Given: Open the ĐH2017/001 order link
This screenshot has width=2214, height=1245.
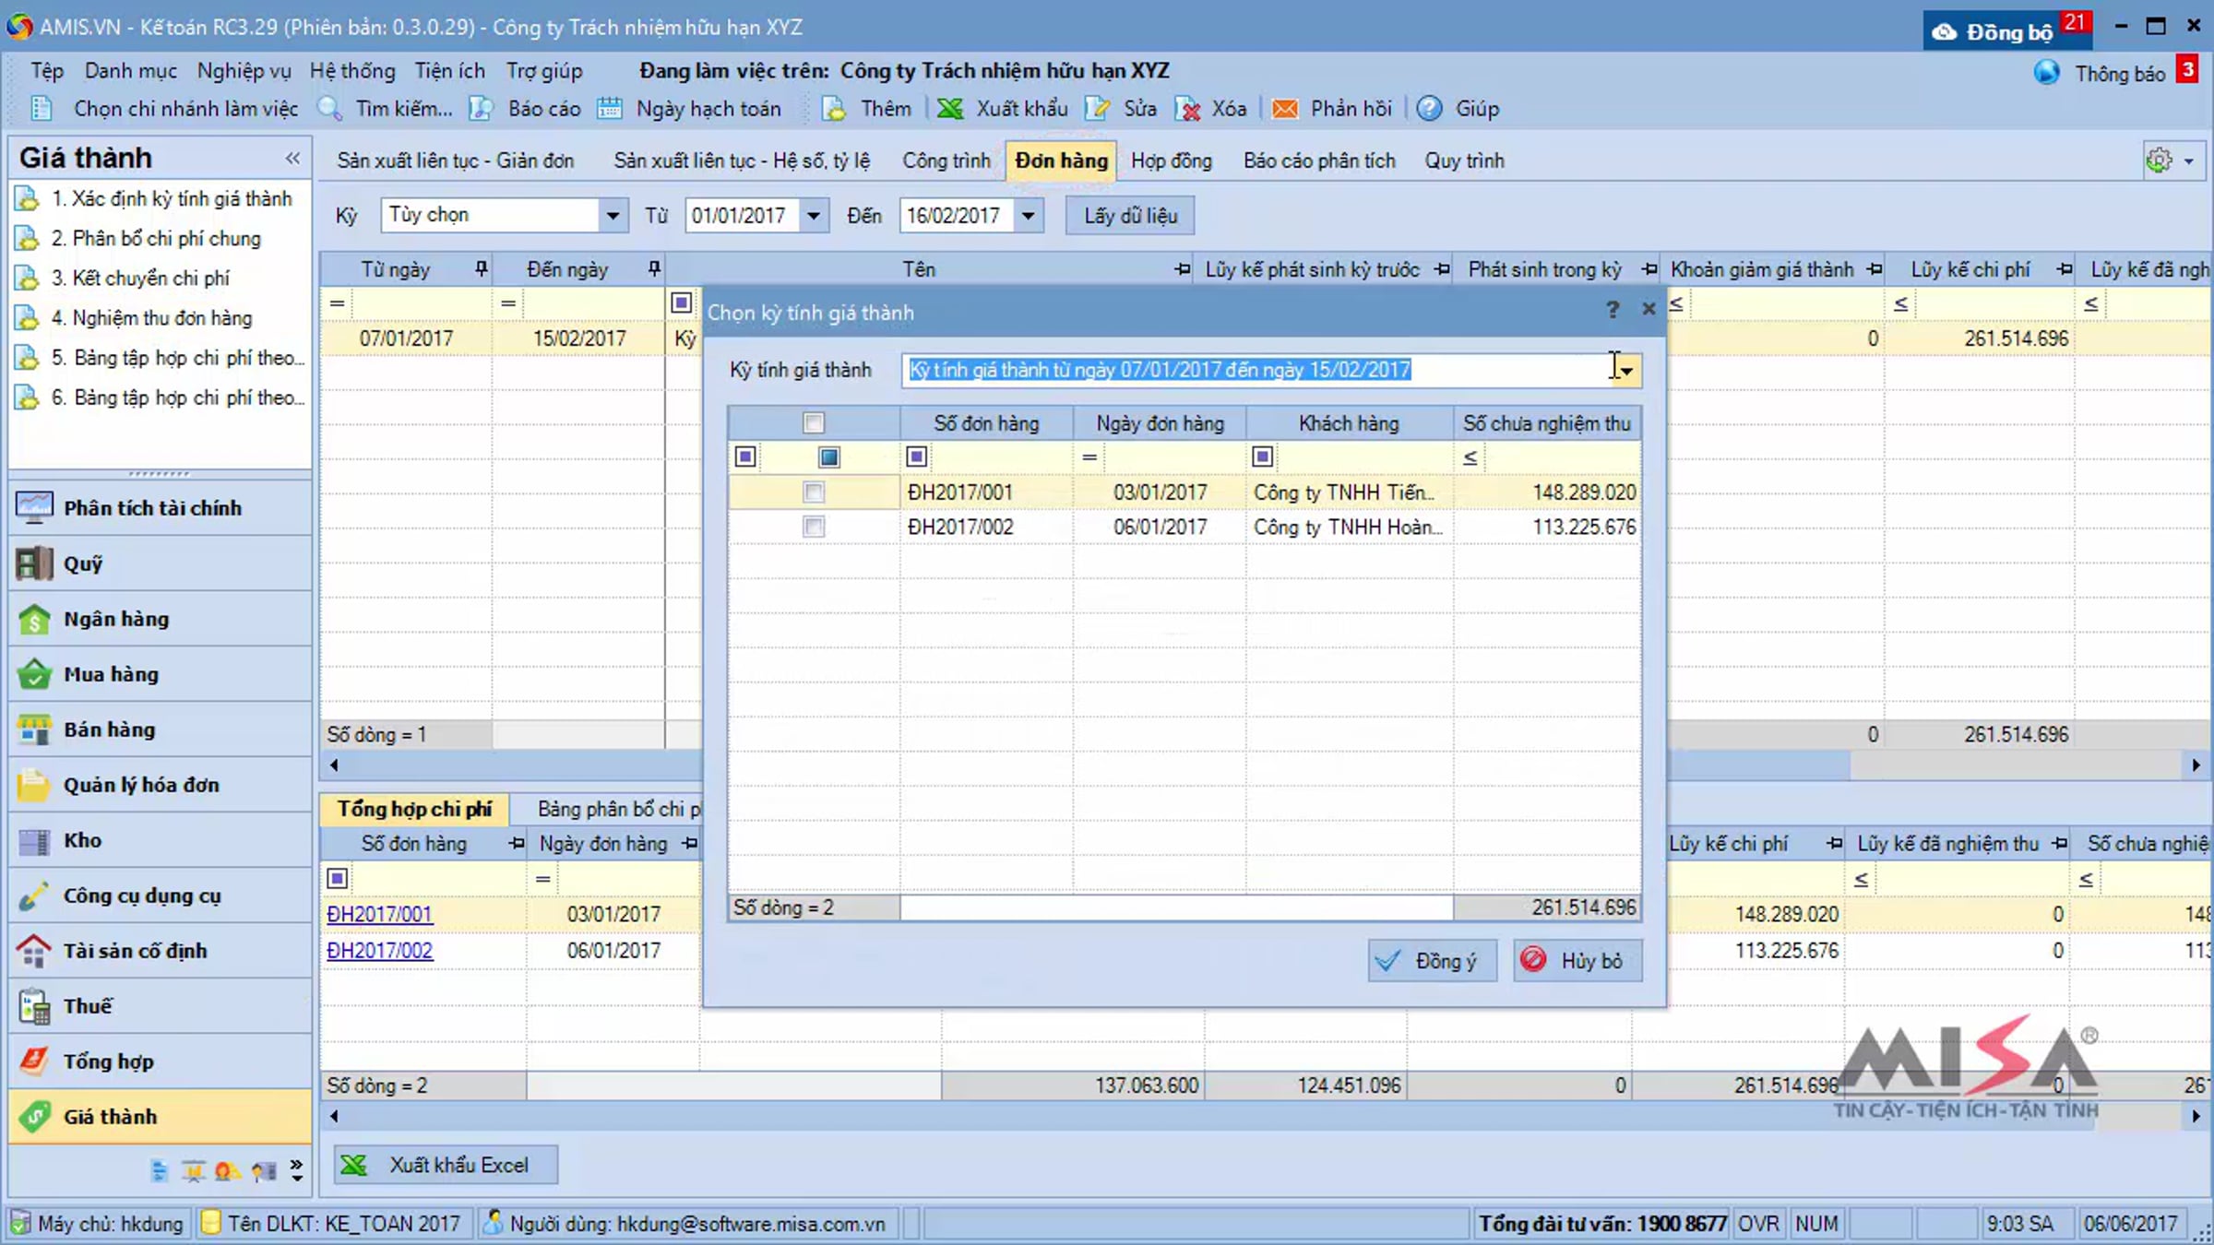Looking at the screenshot, I should click(x=379, y=914).
